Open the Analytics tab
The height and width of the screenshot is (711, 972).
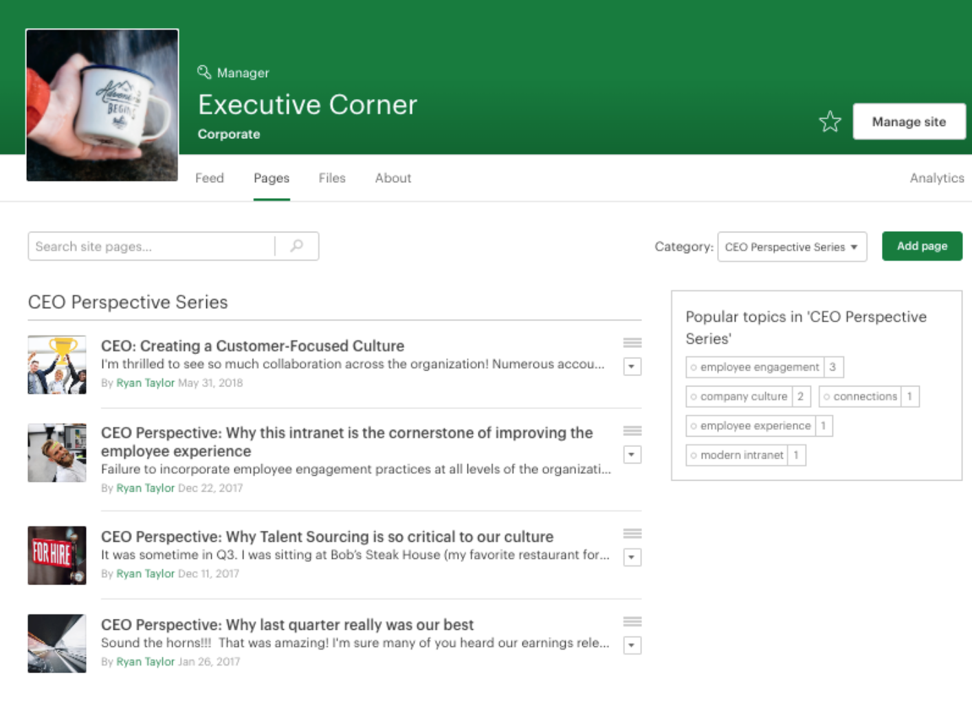(937, 178)
